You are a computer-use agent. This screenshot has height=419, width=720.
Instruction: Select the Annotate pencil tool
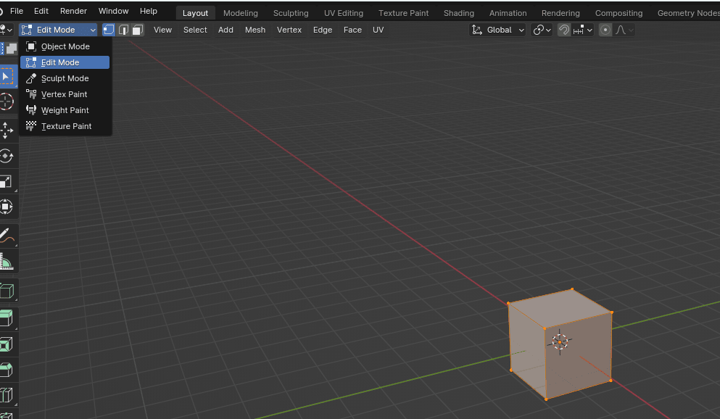pyautogui.click(x=6, y=236)
